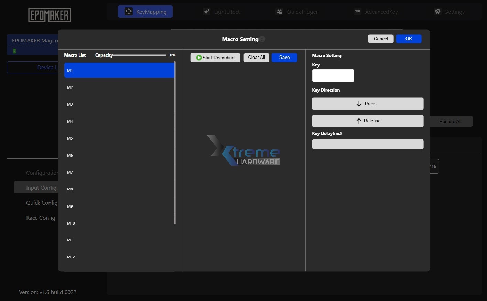The image size is (487, 301).
Task: Click the green play icon on Start Recording
Action: [199, 58]
